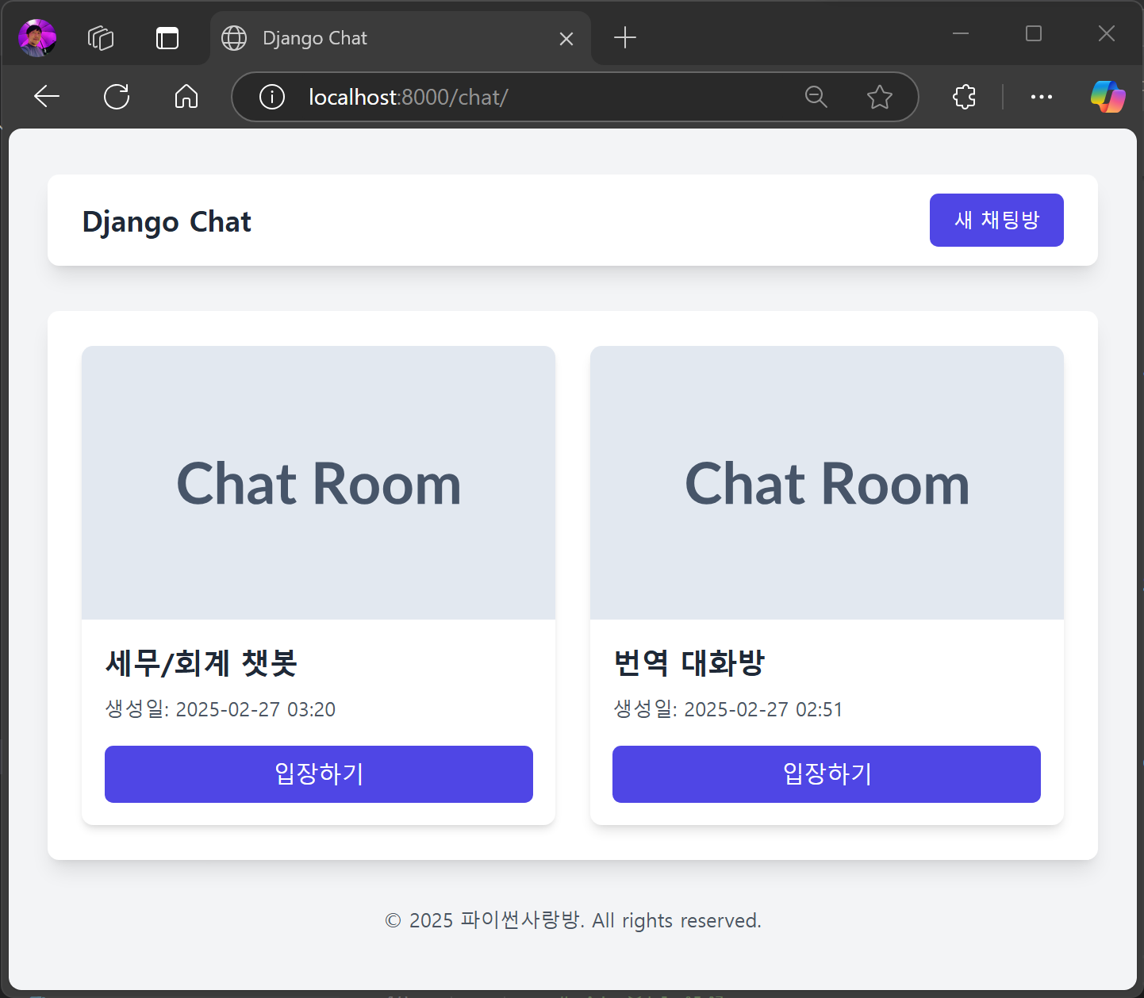Navigate back to the previous page

[x=46, y=96]
